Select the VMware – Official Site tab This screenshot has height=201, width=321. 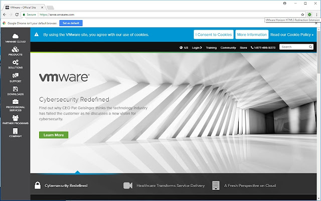tap(23, 8)
